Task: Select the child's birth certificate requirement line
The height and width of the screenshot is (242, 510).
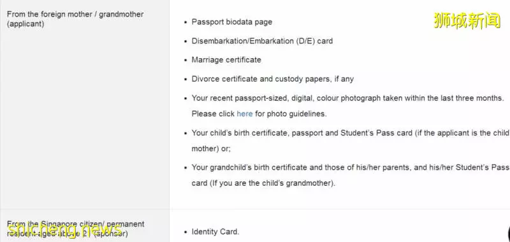Action: click(351, 133)
